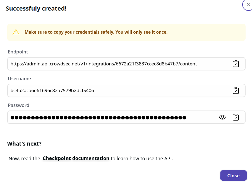Toggle password visibility off after revealing
The height and width of the screenshot is (184, 252).
(x=222, y=117)
